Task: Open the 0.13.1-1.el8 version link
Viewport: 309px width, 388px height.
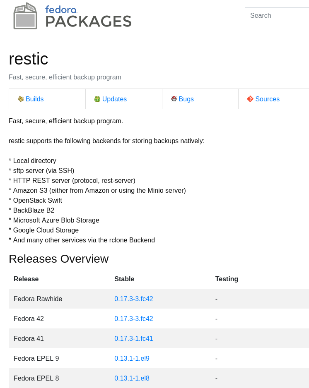Action: (132, 378)
